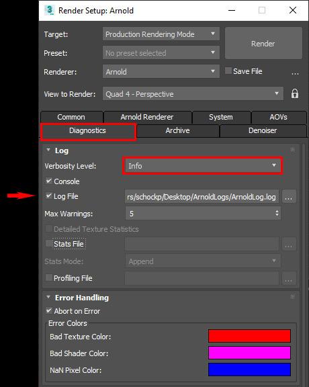The height and width of the screenshot is (387, 309).
Task: Open the Denoiser tab
Action: coord(263,130)
